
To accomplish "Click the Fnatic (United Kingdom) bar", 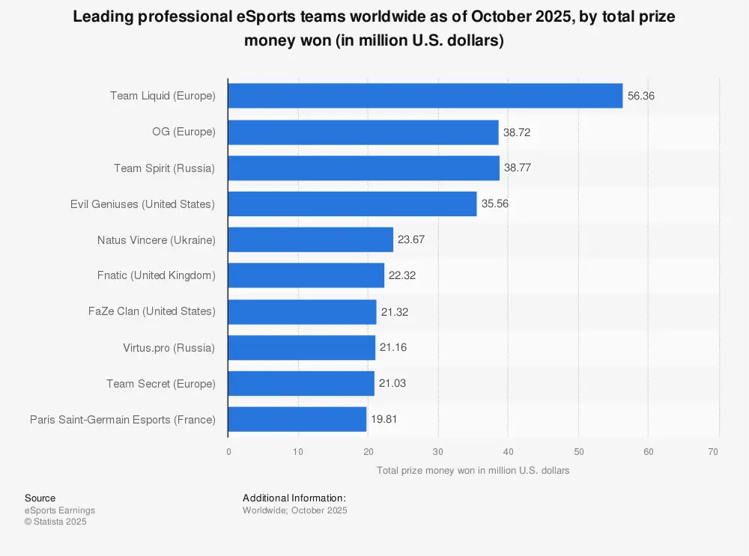I will click(x=306, y=275).
